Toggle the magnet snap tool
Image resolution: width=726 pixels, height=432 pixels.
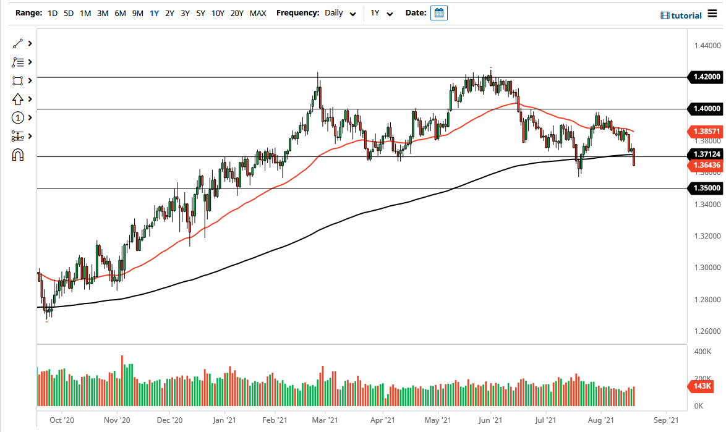pos(17,155)
